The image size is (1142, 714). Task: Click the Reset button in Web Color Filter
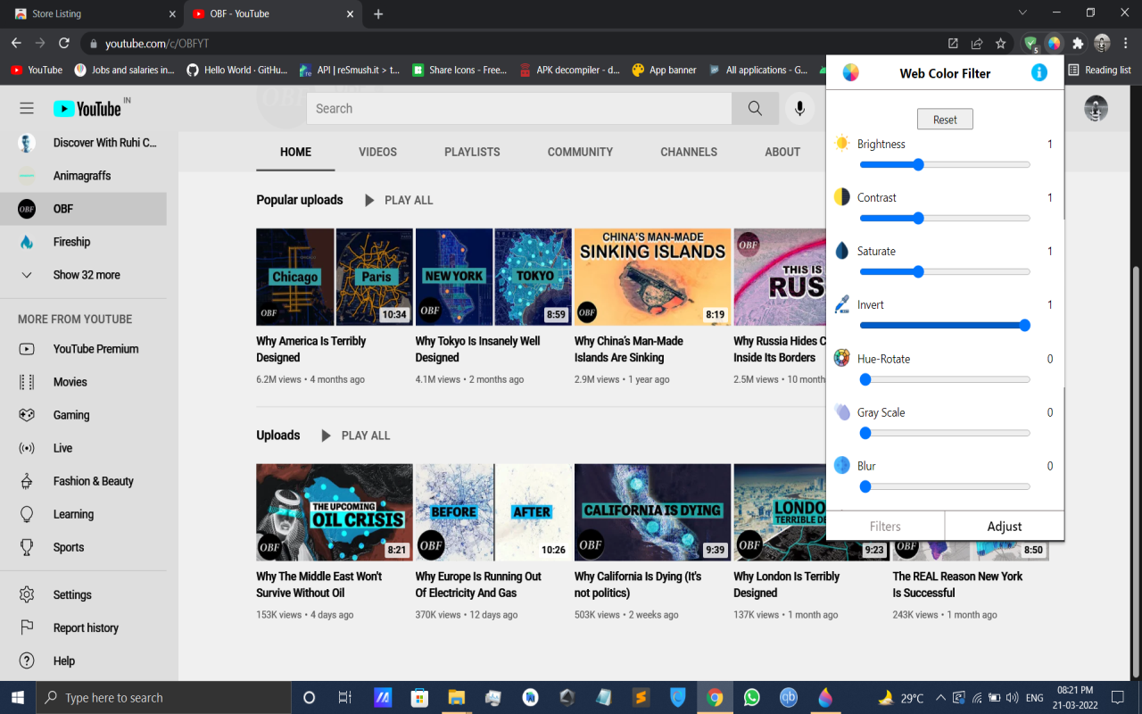945,118
